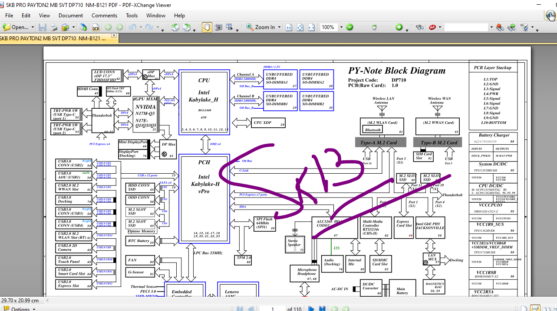Toggle Fit Page view

(x=300, y=27)
